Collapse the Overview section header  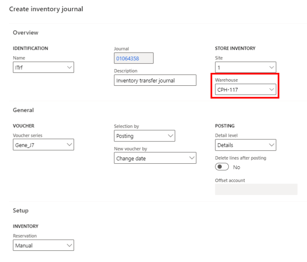tap(26, 33)
